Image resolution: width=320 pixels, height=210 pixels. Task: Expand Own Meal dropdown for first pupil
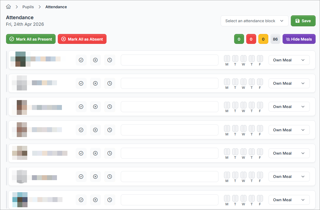pyautogui.click(x=289, y=60)
